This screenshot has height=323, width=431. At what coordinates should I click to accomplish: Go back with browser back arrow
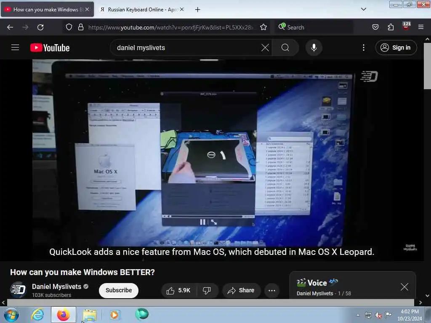click(x=10, y=27)
